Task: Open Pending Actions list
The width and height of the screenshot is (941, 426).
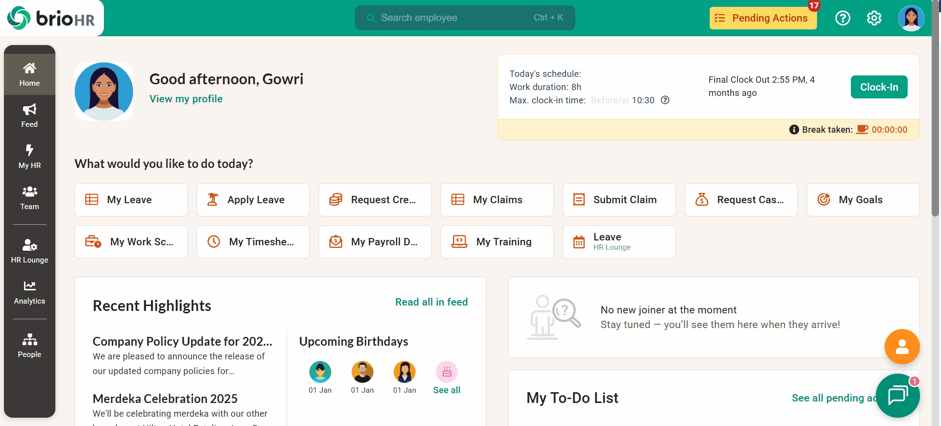Action: (763, 18)
